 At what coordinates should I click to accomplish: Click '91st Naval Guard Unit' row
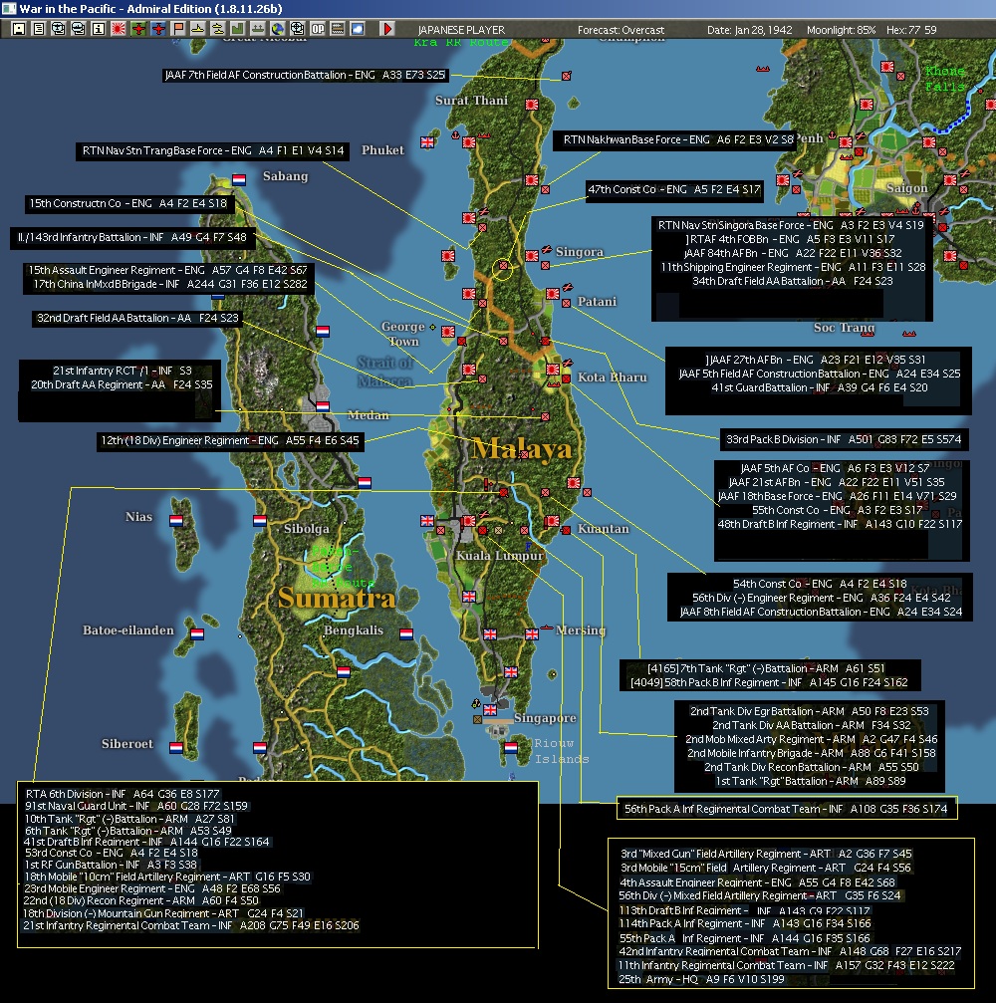tap(135, 806)
